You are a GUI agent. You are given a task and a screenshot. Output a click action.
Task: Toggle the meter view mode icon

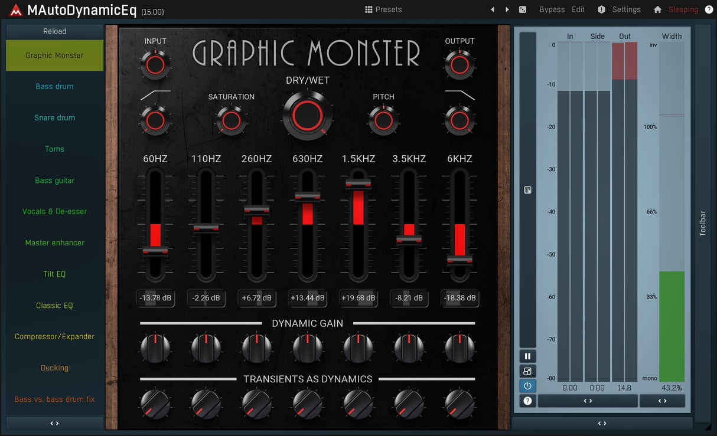[527, 371]
